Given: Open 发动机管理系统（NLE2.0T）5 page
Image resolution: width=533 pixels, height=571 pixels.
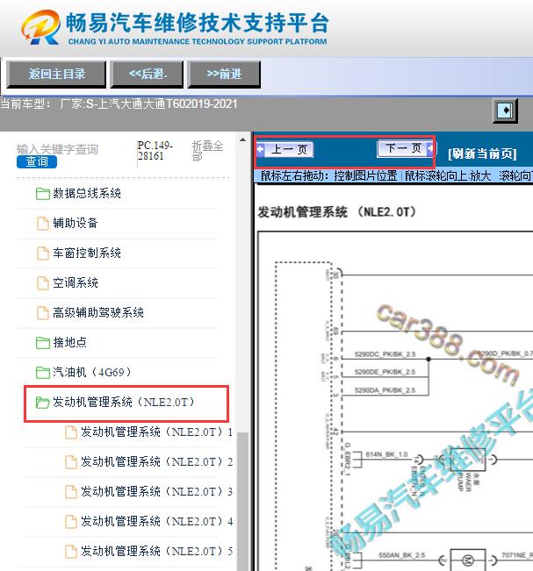Looking at the screenshot, I should click(x=156, y=552).
